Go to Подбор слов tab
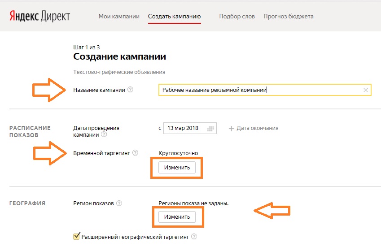 (237, 16)
